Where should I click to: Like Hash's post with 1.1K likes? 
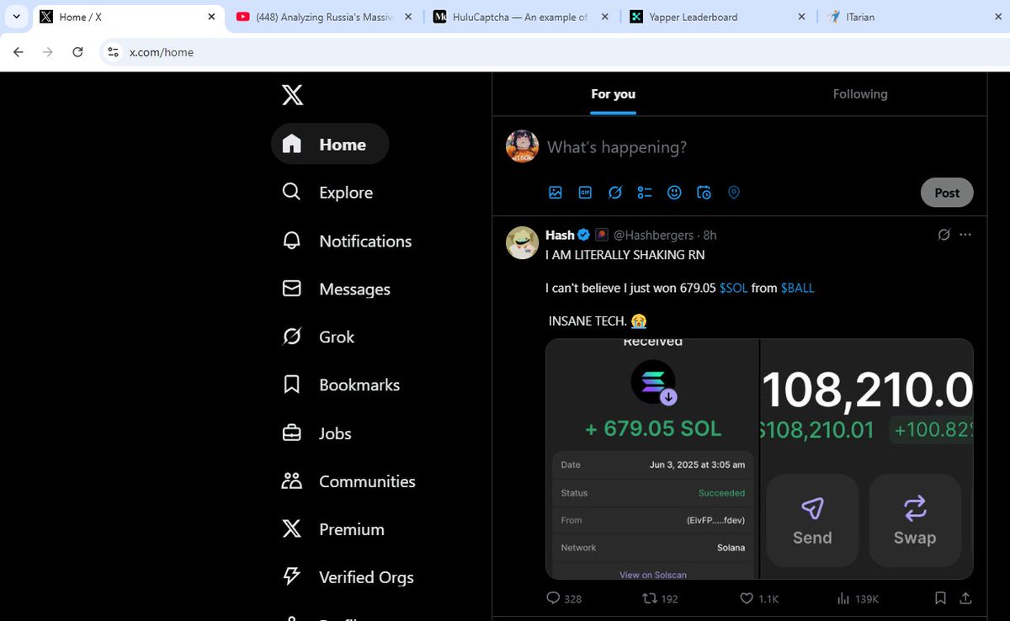pyautogui.click(x=759, y=598)
